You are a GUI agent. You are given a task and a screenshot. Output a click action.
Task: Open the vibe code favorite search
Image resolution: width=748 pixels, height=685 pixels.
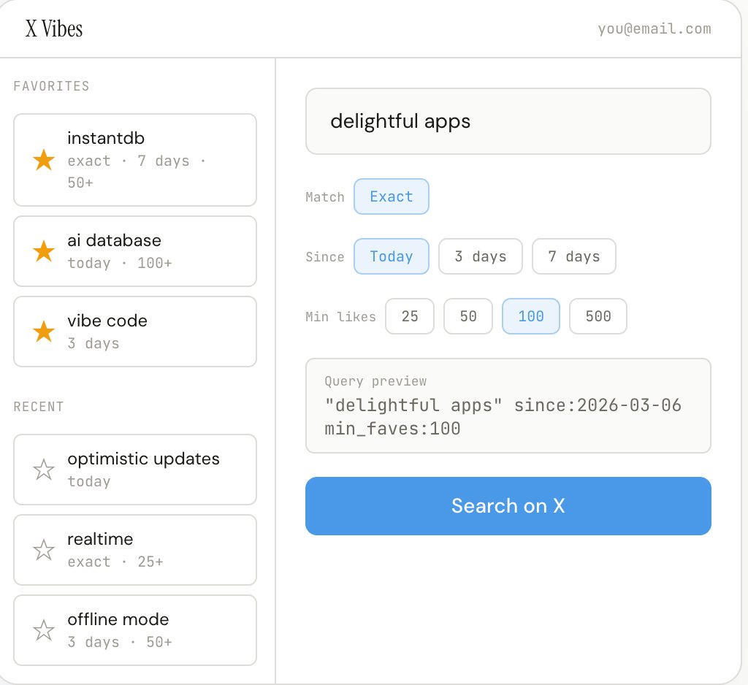[x=135, y=332]
